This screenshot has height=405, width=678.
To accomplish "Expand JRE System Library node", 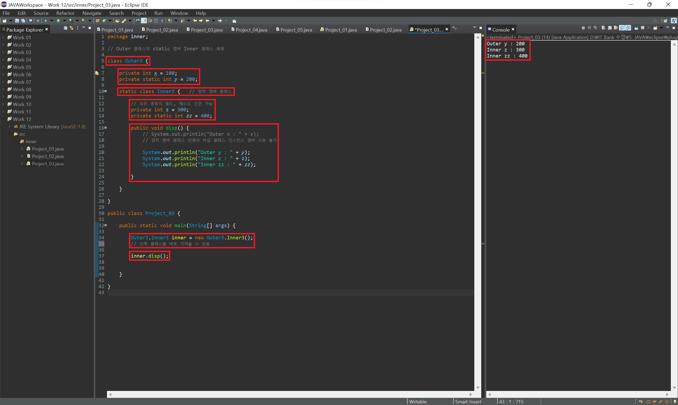I will pos(10,126).
